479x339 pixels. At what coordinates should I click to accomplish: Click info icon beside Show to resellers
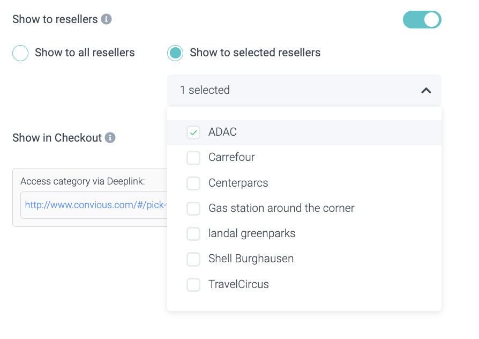(x=107, y=19)
